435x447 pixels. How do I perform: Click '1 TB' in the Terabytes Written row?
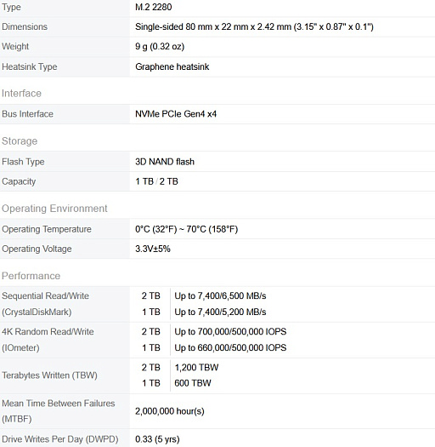pos(150,383)
